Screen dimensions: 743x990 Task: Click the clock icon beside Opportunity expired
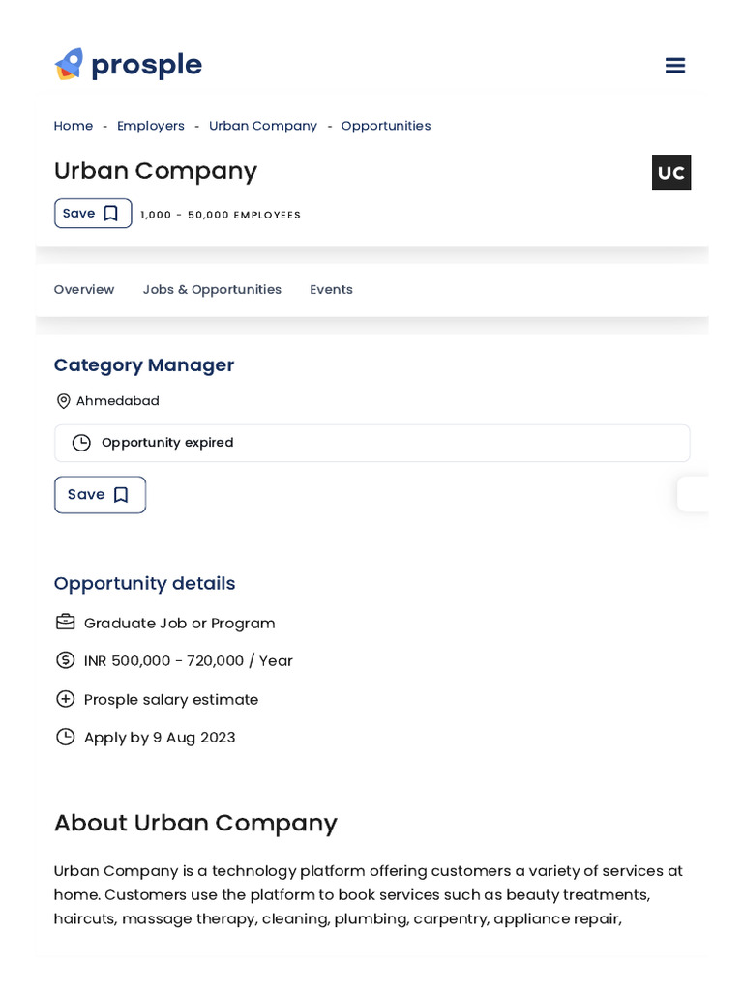(x=81, y=443)
